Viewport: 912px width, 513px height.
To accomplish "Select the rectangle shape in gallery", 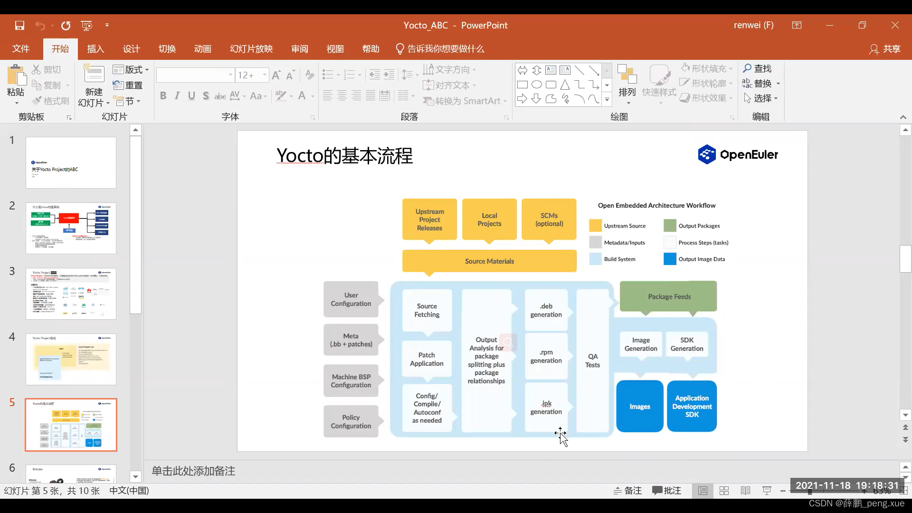I will 522,85.
